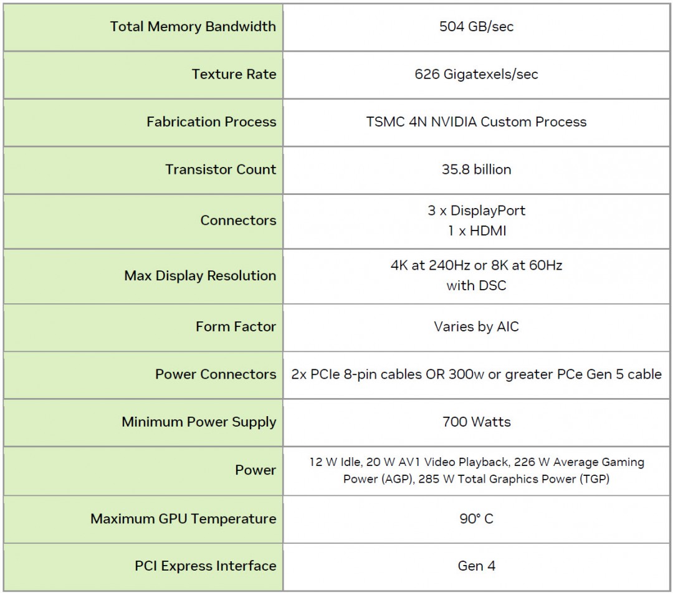The image size is (673, 593).
Task: Click the 700 Watts value
Action: coord(476,422)
